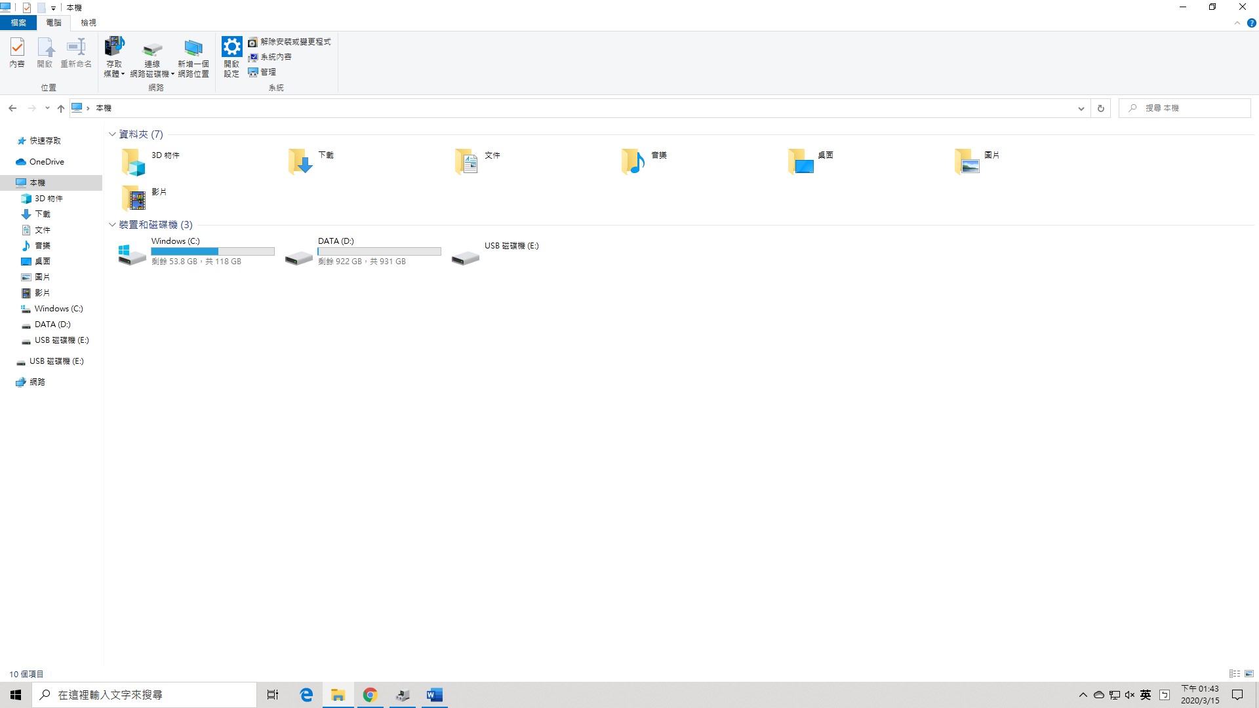Click the 開啟設定 gear icon
Viewport: 1259px width, 708px height.
coord(231,47)
